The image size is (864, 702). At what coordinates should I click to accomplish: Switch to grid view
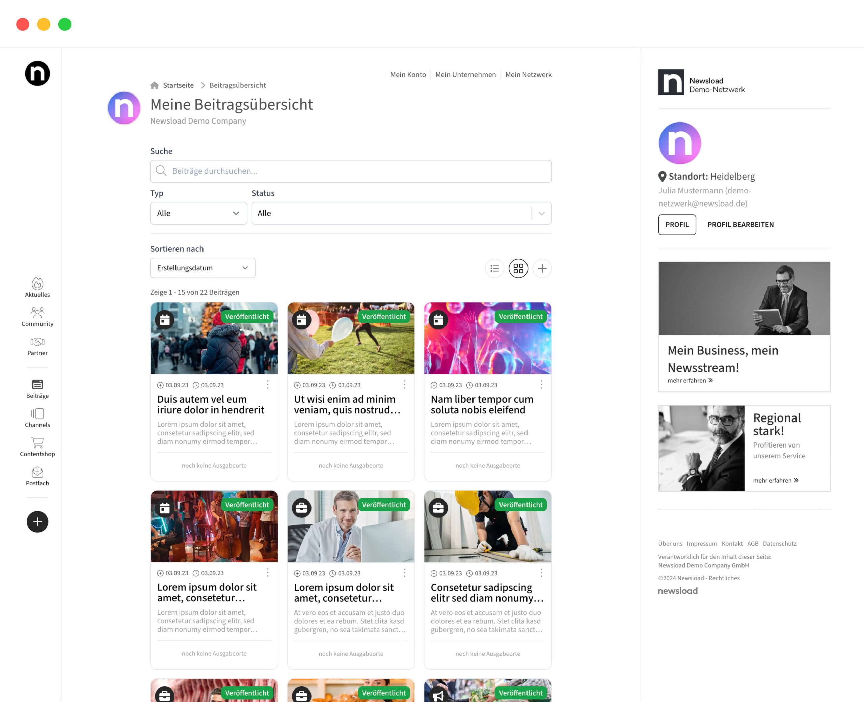tap(518, 269)
